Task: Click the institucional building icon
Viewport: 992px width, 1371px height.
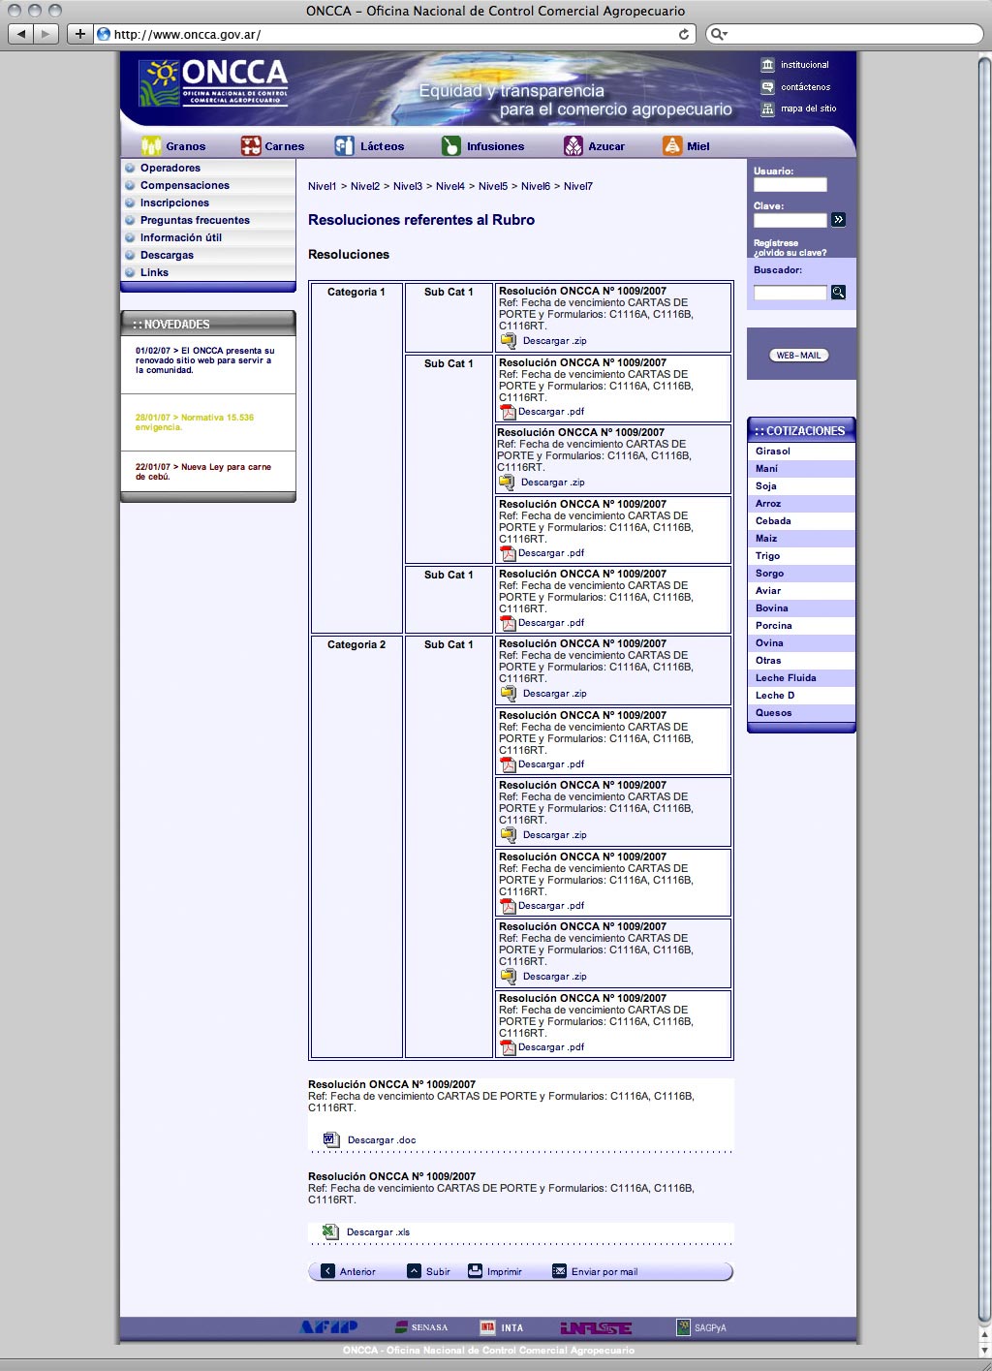Action: click(767, 65)
